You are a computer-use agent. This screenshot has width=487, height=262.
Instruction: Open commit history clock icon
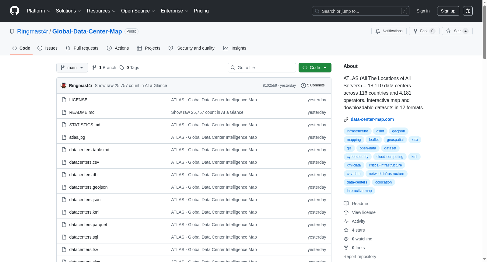pos(303,86)
